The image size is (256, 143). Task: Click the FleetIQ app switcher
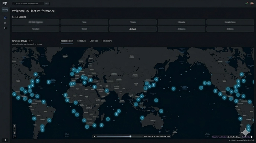pos(5,10)
